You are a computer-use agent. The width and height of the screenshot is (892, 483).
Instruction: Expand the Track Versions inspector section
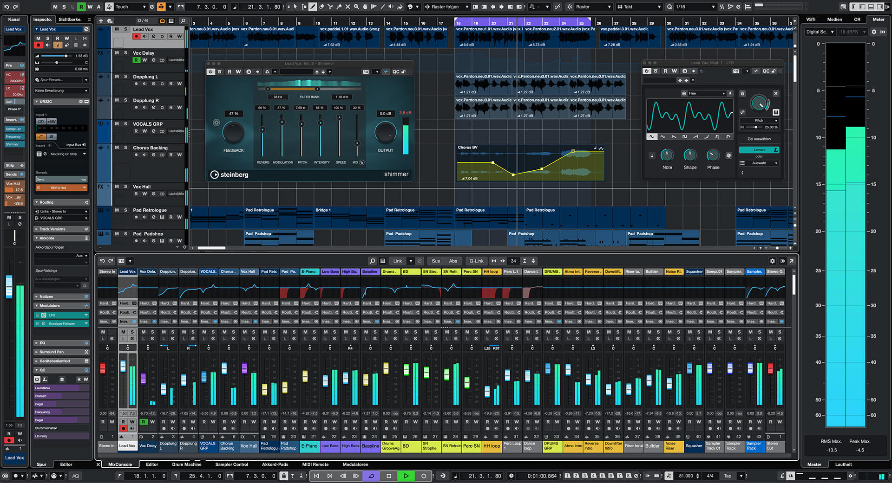click(61, 229)
